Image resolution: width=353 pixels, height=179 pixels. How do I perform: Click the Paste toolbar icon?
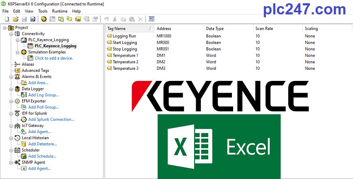tap(132, 19)
